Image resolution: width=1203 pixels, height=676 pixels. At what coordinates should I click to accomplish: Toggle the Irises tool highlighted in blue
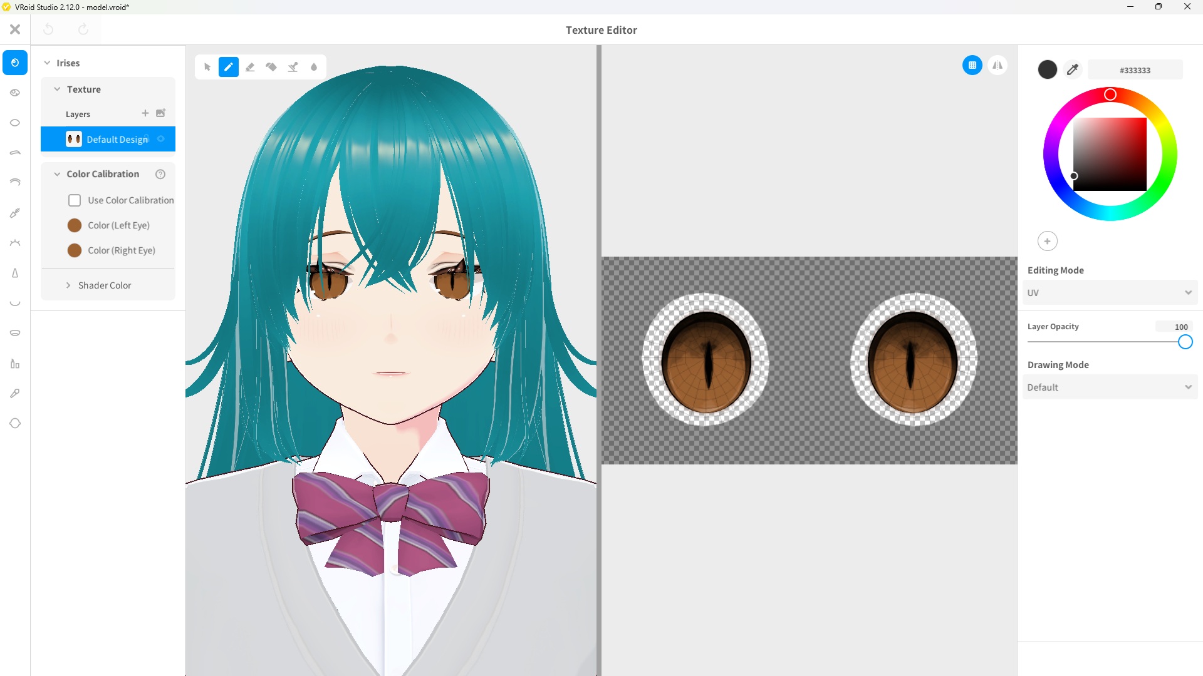(15, 63)
